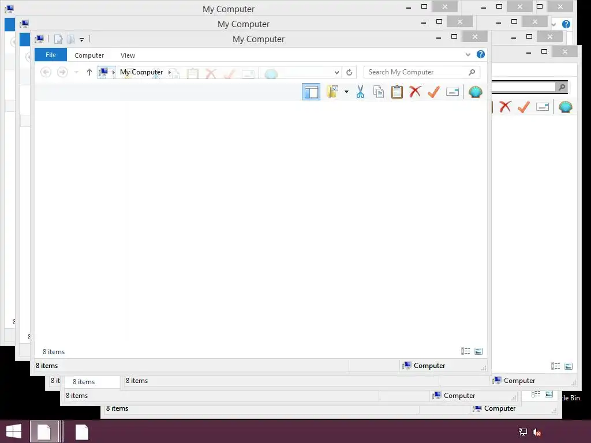This screenshot has height=443, width=591.
Task: Expand the ribbon with the chevron beside Help
Action: 467,54
